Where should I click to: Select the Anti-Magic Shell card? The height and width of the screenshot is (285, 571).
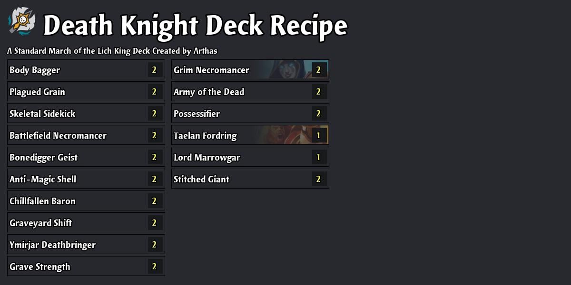click(71, 179)
